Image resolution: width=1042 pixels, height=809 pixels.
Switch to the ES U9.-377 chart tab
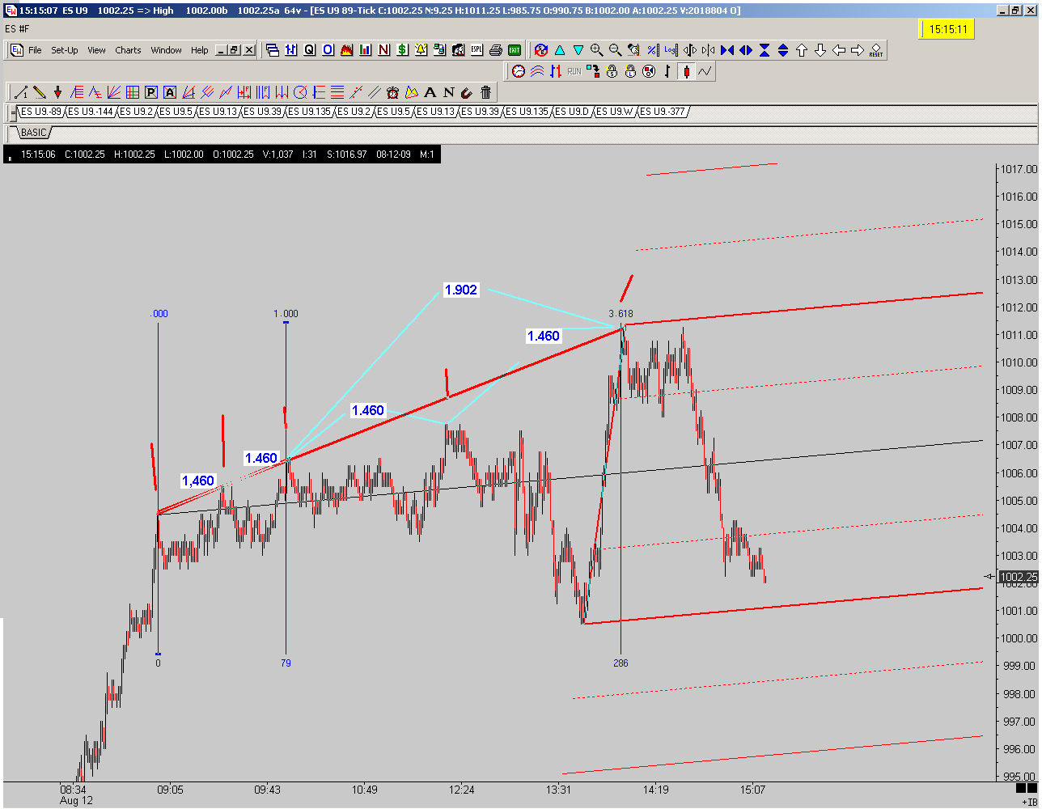click(x=665, y=112)
